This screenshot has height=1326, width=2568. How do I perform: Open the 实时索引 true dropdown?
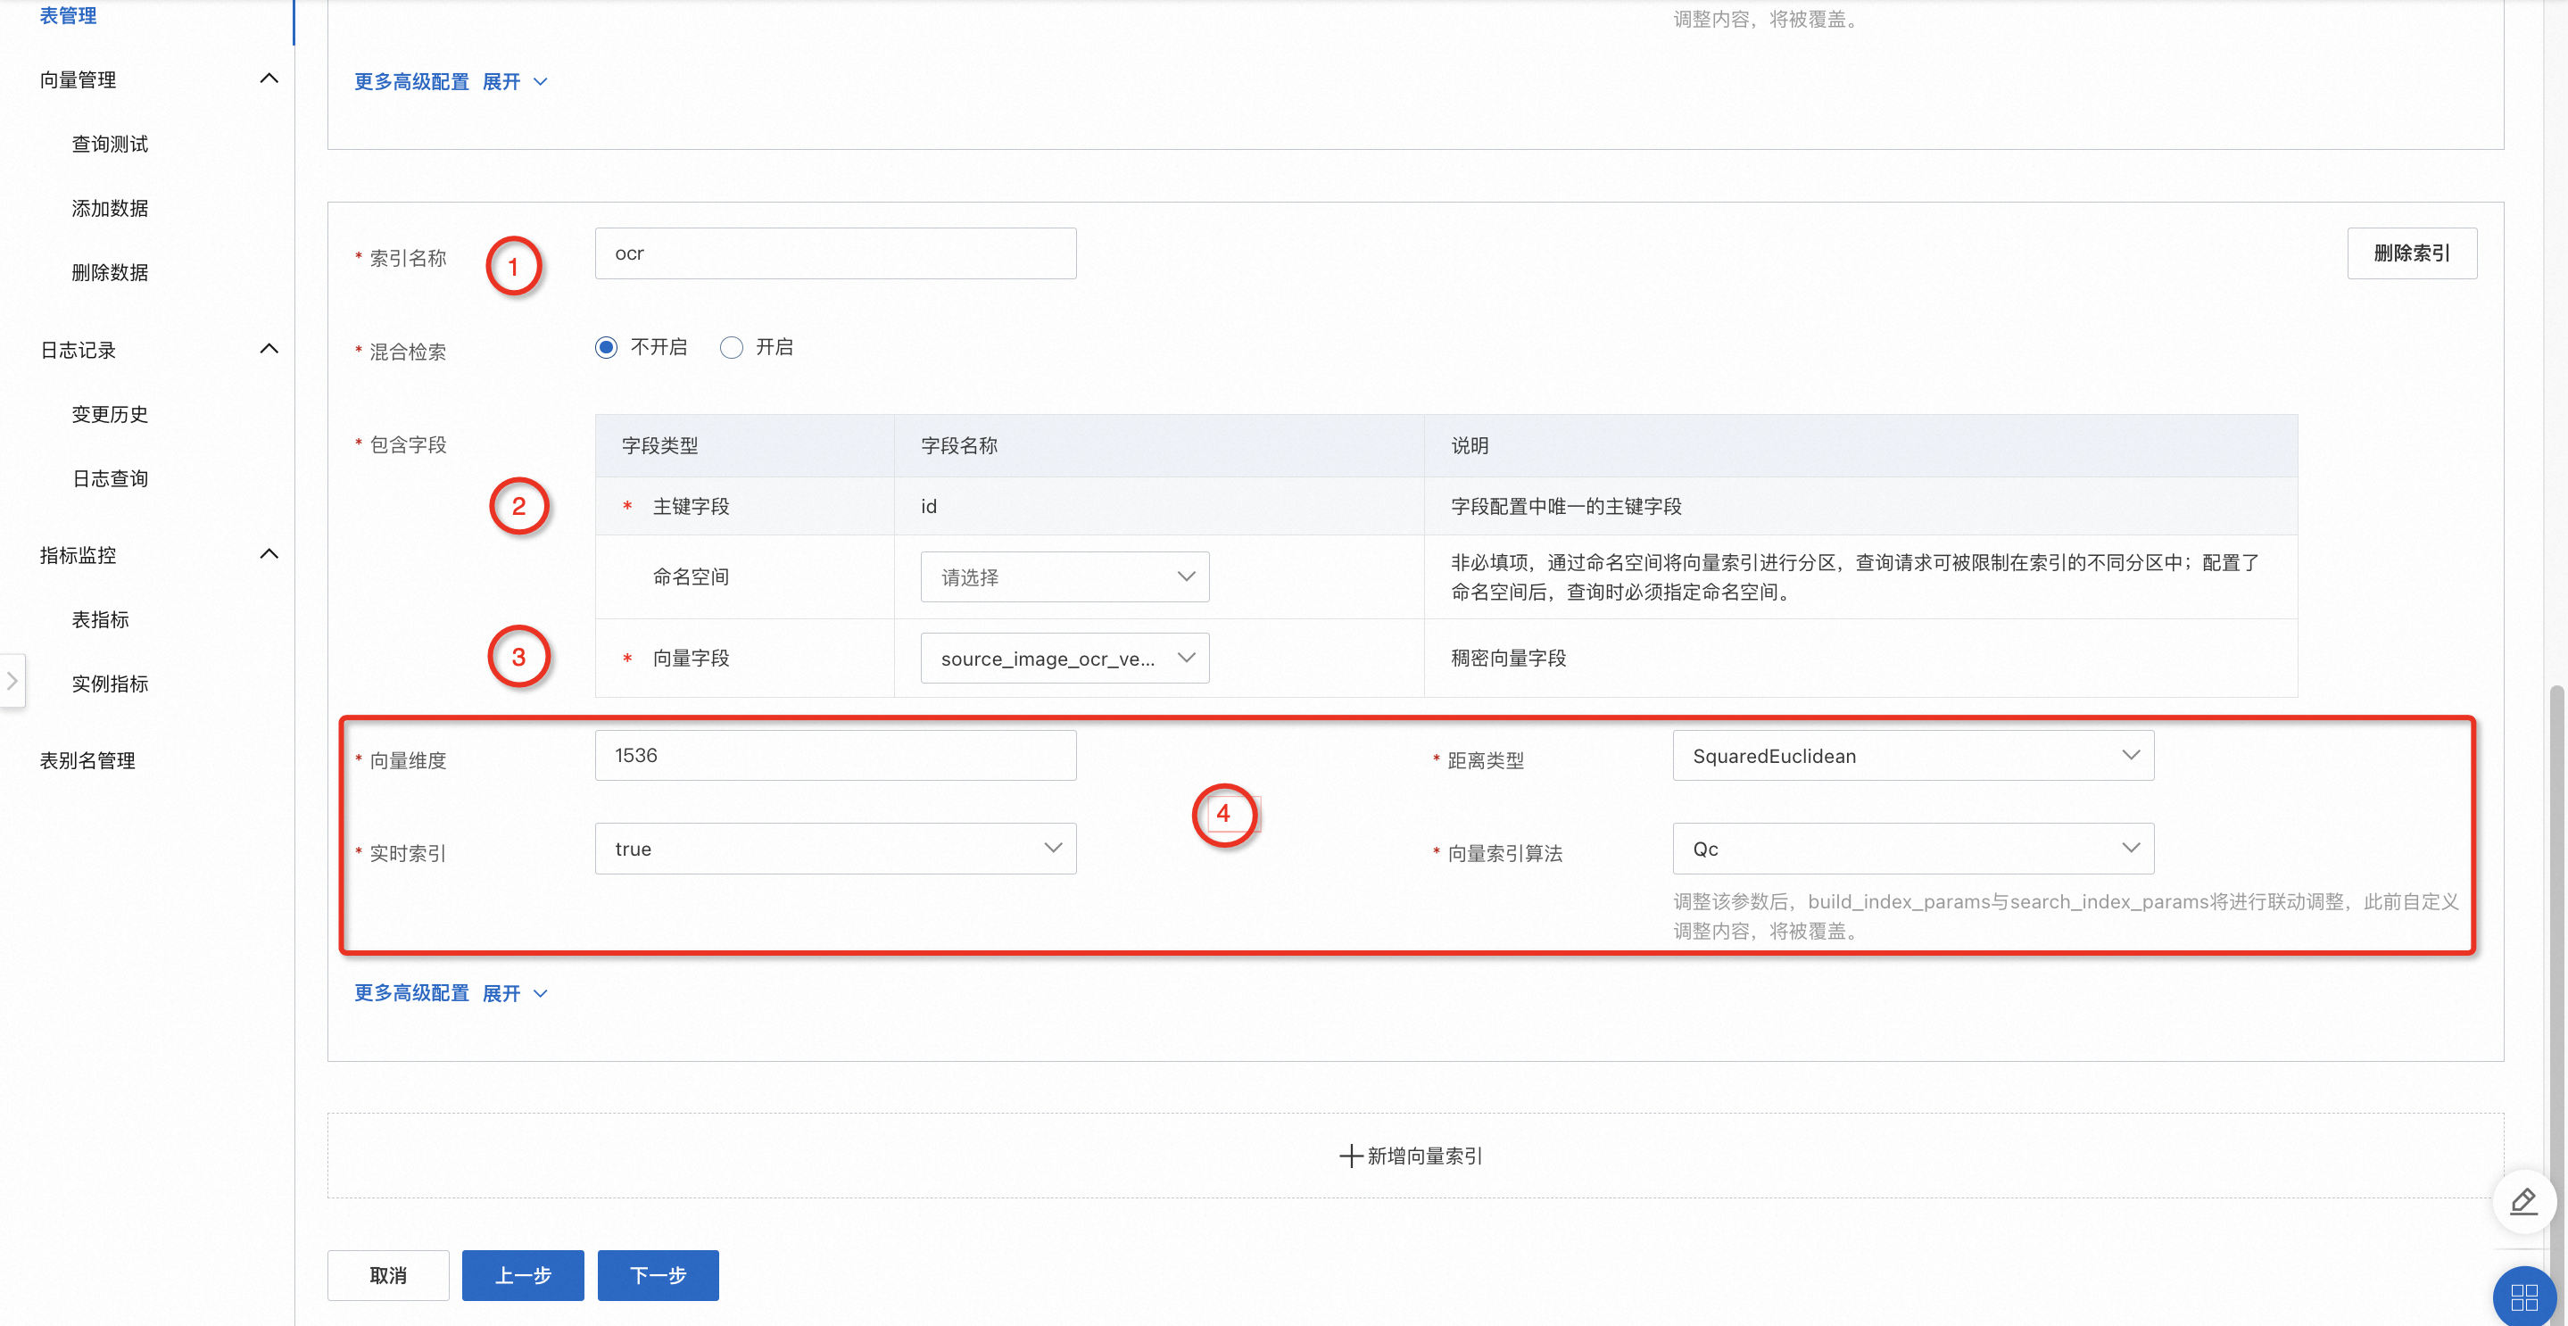834,849
